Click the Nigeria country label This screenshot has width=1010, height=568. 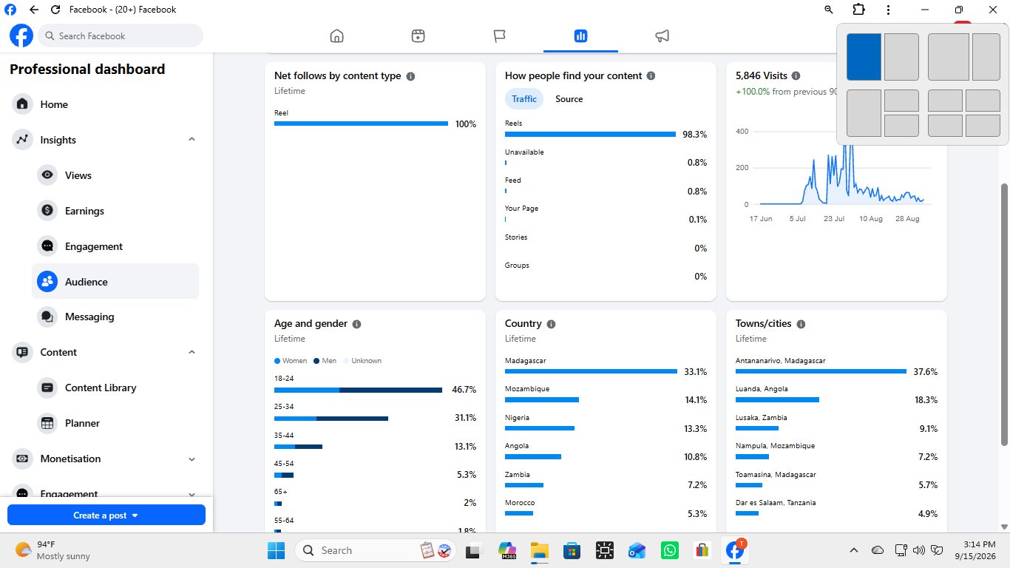click(x=517, y=418)
